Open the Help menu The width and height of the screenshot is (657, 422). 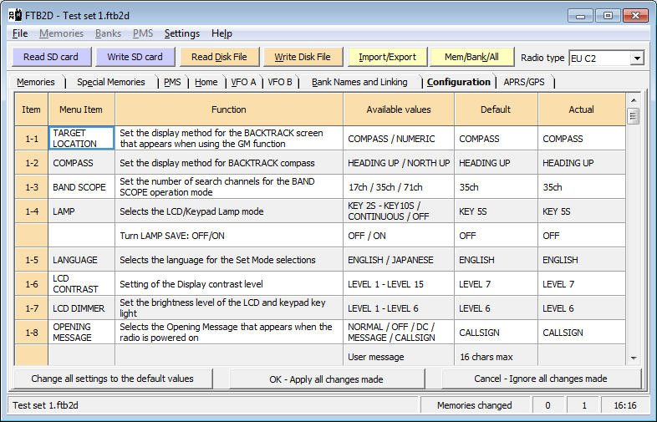[x=222, y=33]
